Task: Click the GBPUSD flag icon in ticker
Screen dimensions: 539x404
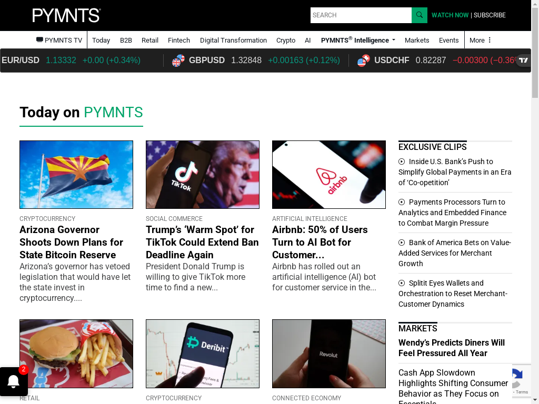Action: point(178,60)
